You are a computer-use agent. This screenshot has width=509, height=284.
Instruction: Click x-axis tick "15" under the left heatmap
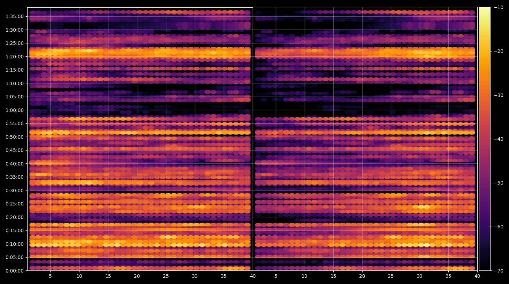pyautogui.click(x=108, y=276)
